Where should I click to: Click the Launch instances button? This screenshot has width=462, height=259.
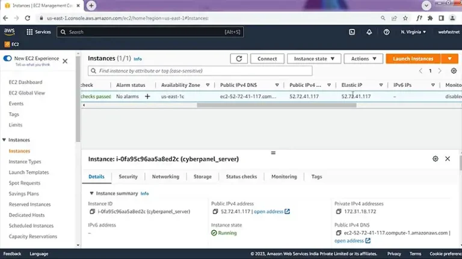click(x=413, y=59)
